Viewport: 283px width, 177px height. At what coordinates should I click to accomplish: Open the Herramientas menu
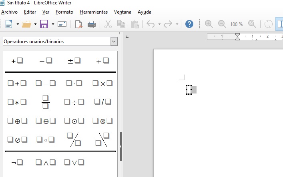[x=93, y=12]
